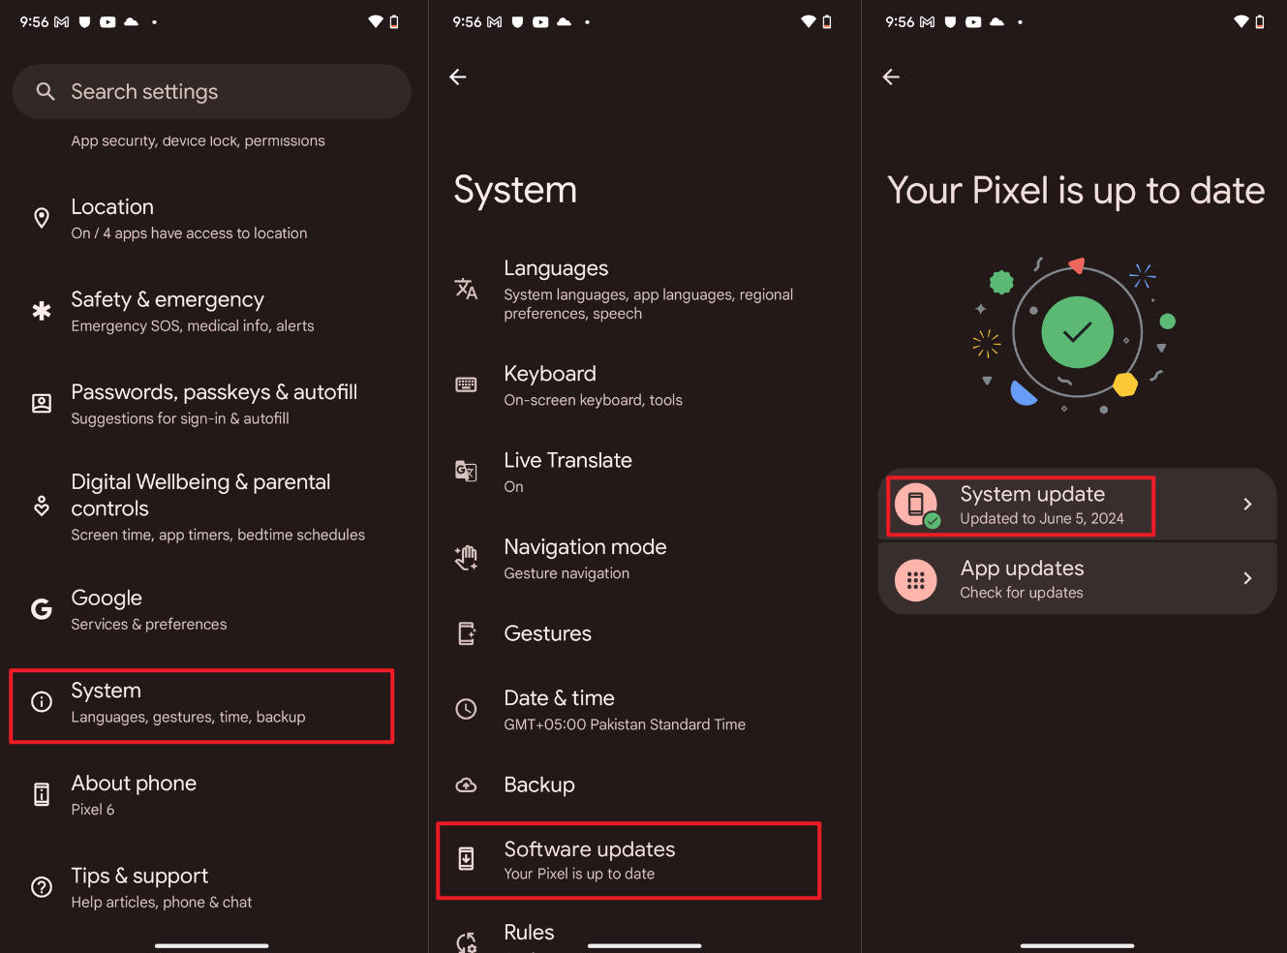Image resolution: width=1287 pixels, height=953 pixels.
Task: Click the "Services & preferences" text
Action: [149, 625]
